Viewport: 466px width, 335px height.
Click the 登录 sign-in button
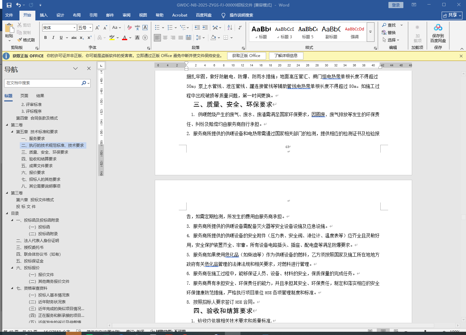pyautogui.click(x=396, y=5)
